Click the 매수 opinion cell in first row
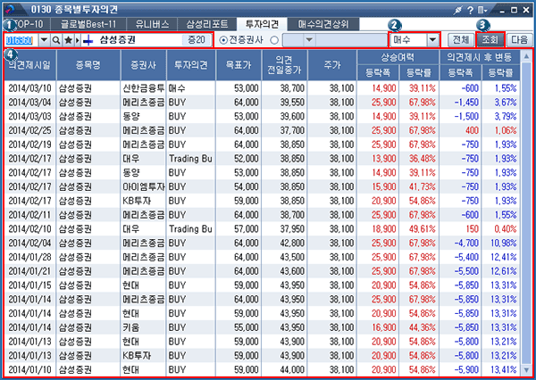The height and width of the screenshot is (380, 536). click(191, 88)
